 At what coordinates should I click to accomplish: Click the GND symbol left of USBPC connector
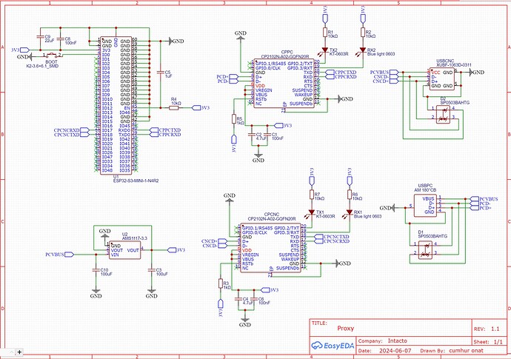tap(387, 207)
